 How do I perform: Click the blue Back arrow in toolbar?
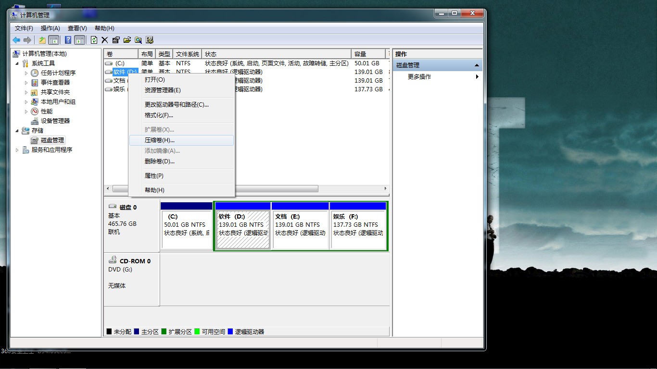[16, 40]
